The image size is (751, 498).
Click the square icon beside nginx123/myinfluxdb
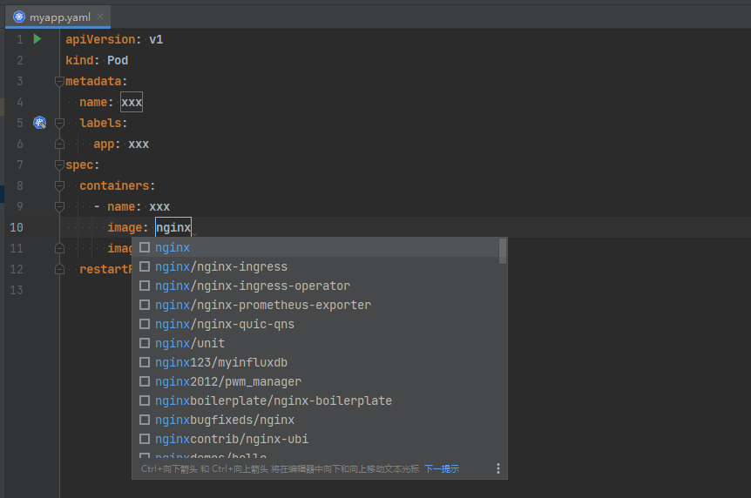pyautogui.click(x=145, y=362)
